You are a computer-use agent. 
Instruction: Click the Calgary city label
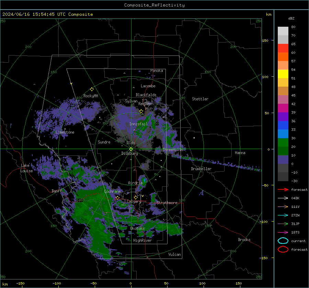(134, 201)
